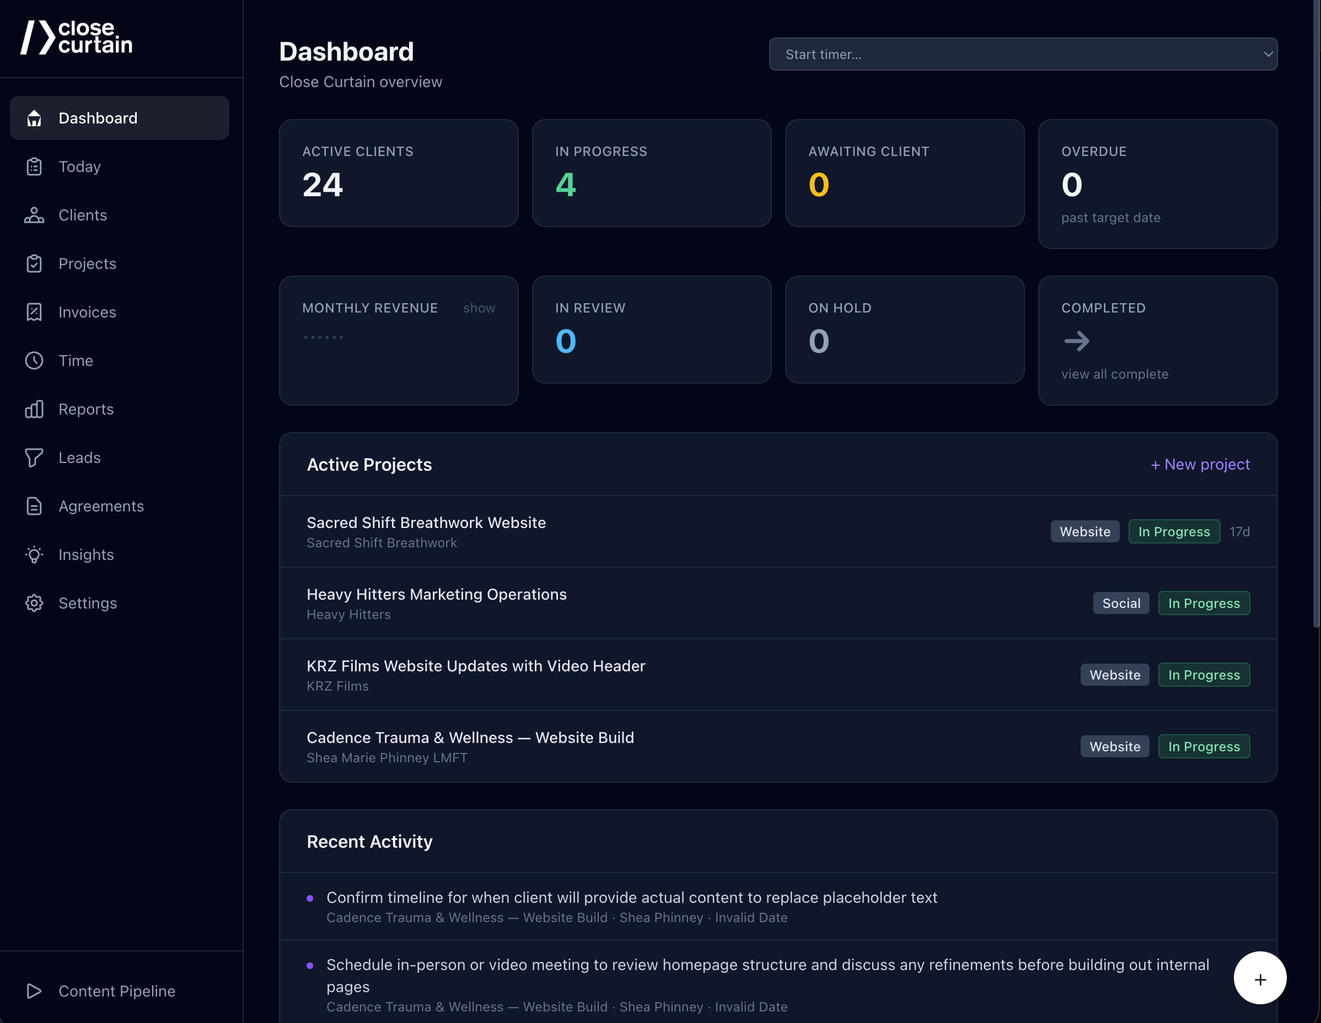Screen dimensions: 1321x1023
Task: Click the Awaiting Client stat card
Action: (x=904, y=173)
